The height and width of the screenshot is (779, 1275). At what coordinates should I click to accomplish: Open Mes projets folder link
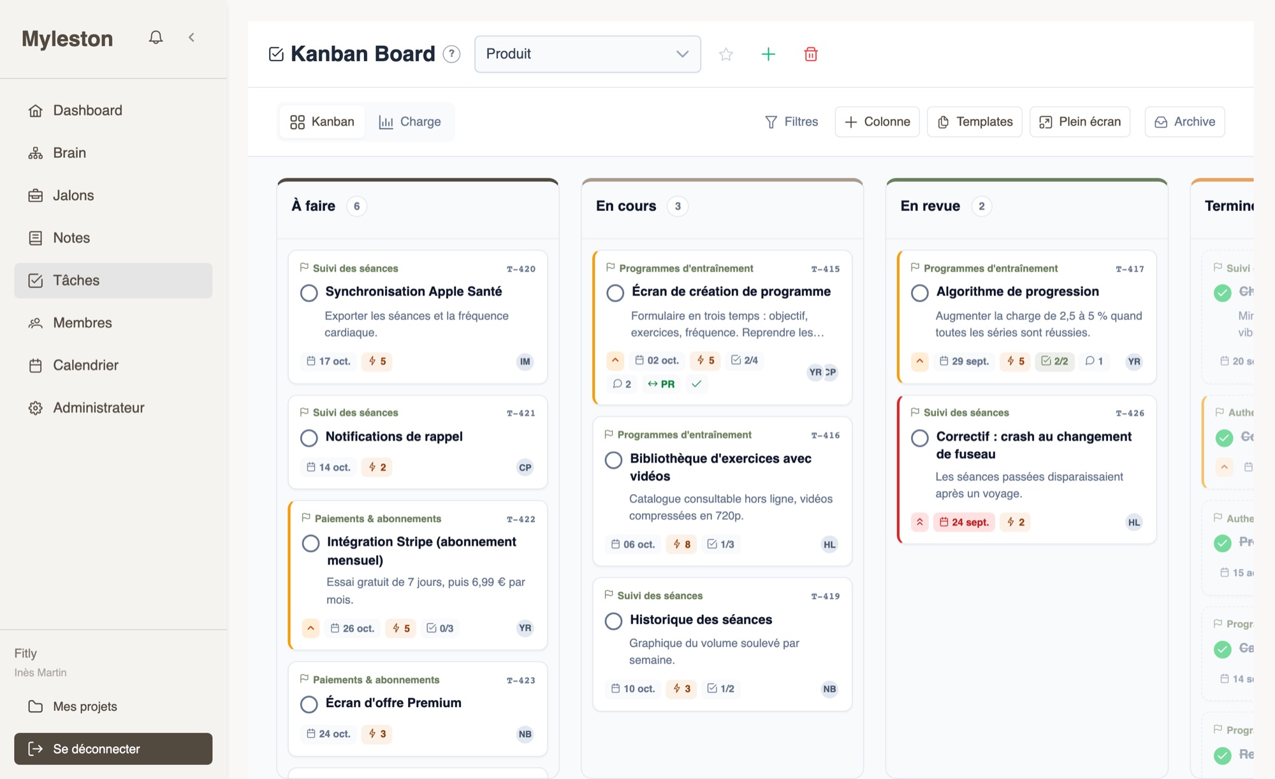click(113, 706)
